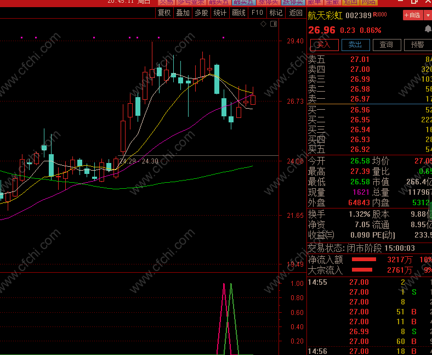Screen dimensions: 432x355
Task: Click the R1000 tag by the stock code
Action: (380, 14)
